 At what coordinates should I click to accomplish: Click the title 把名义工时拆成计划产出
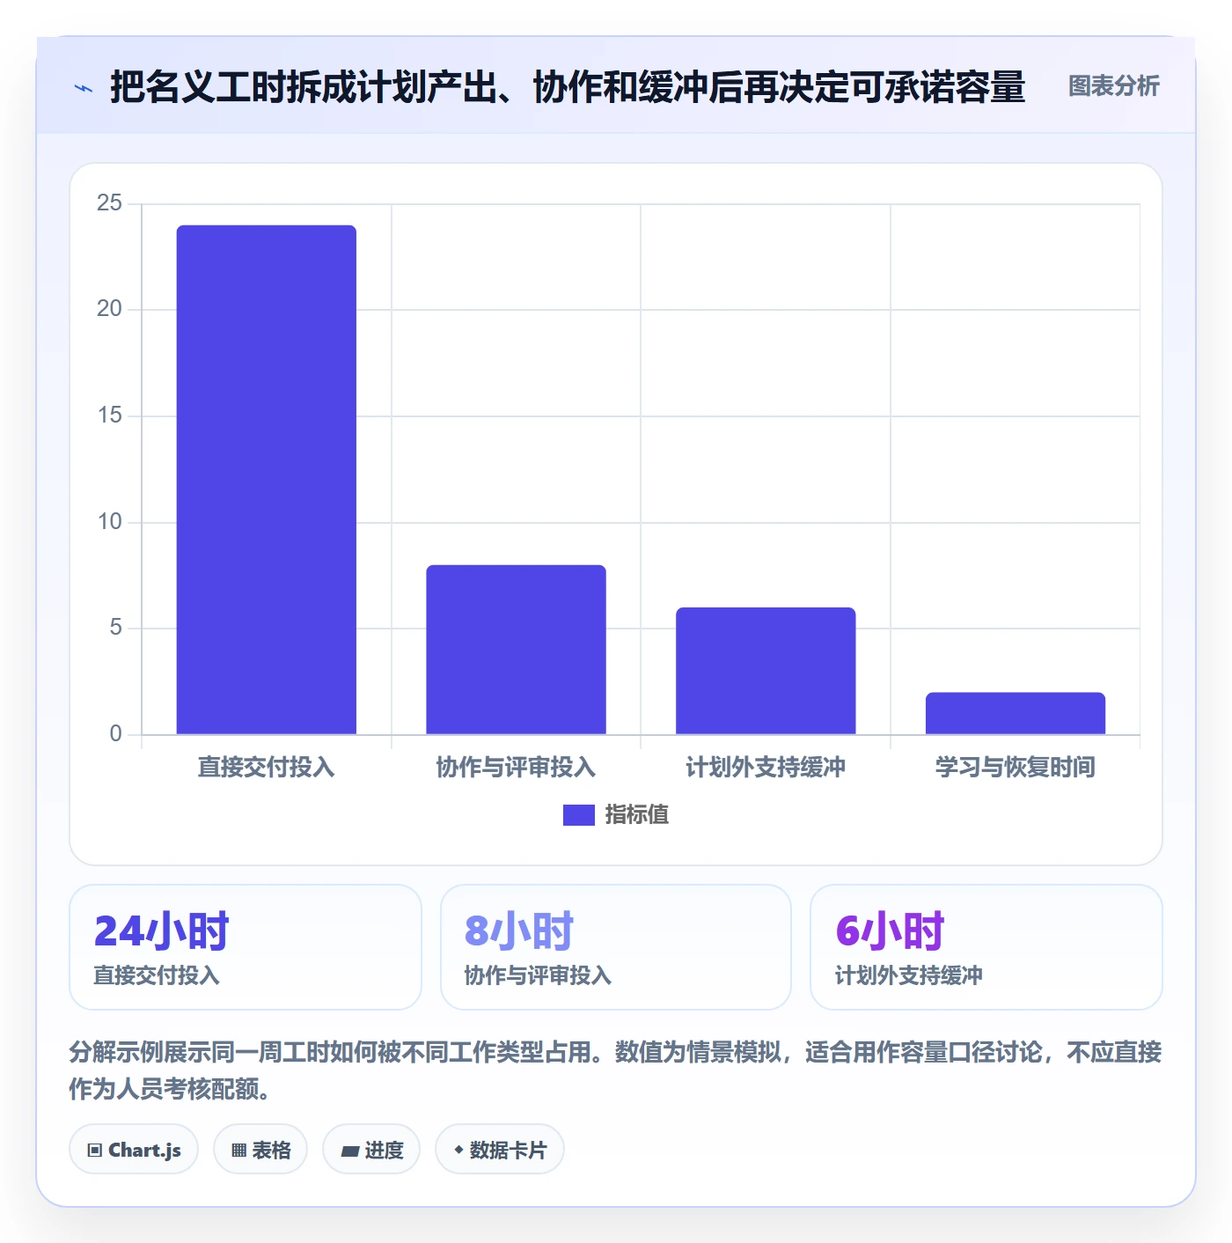coord(568,87)
